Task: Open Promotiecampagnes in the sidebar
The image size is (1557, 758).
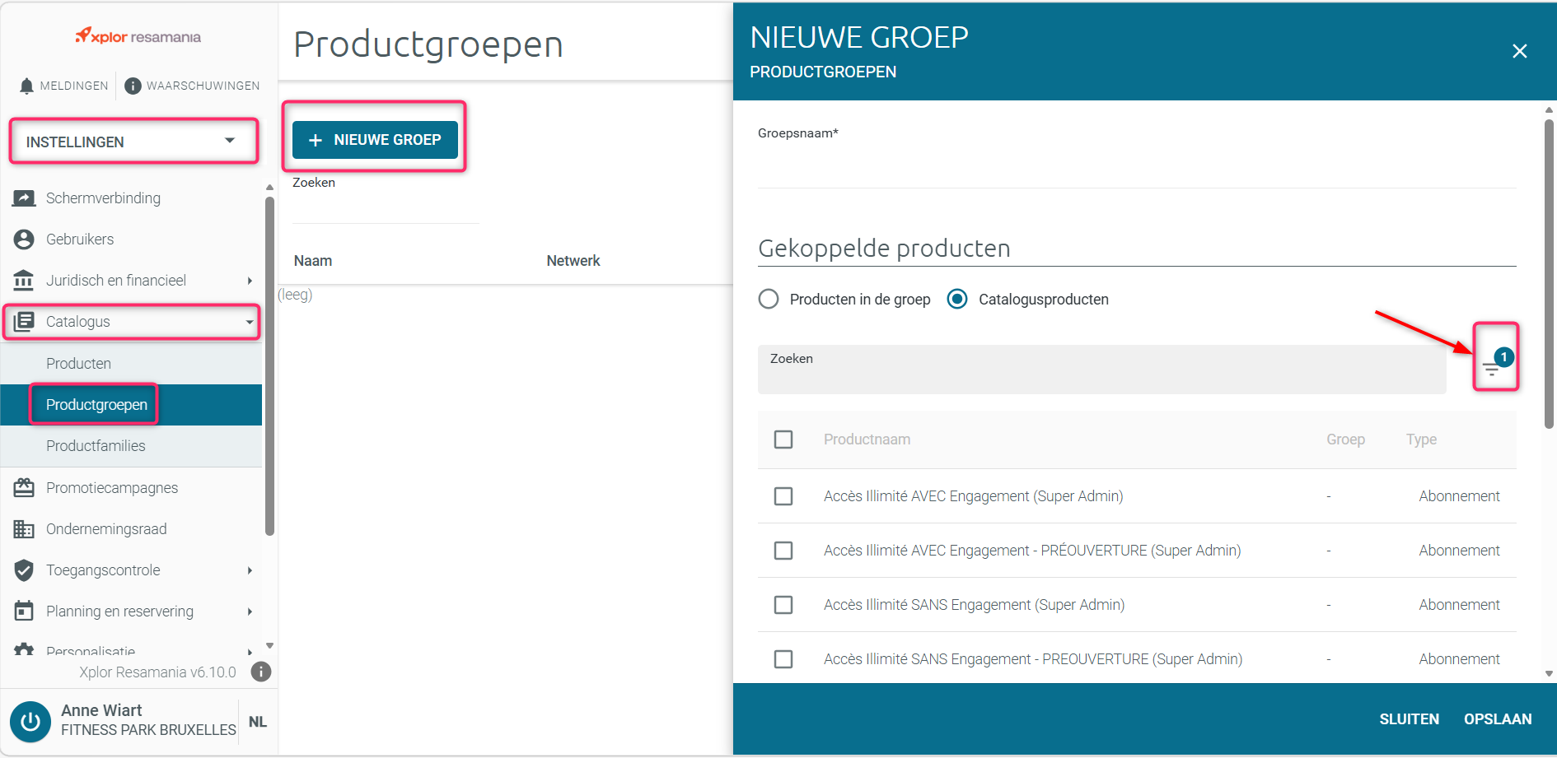Action: click(x=112, y=488)
